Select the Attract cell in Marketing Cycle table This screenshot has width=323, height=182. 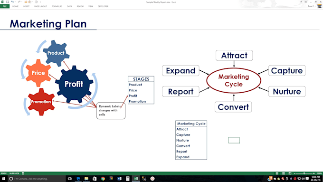click(191, 129)
